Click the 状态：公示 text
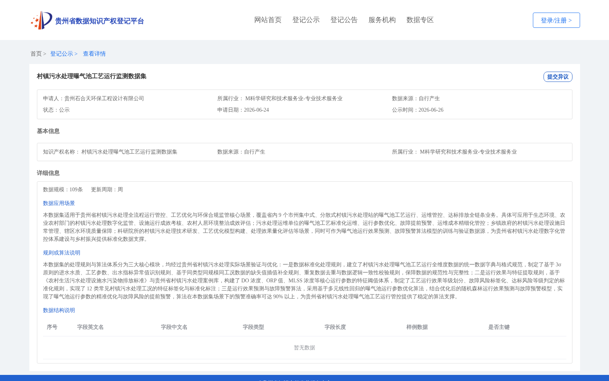Image resolution: width=609 pixels, height=381 pixels. (x=56, y=110)
